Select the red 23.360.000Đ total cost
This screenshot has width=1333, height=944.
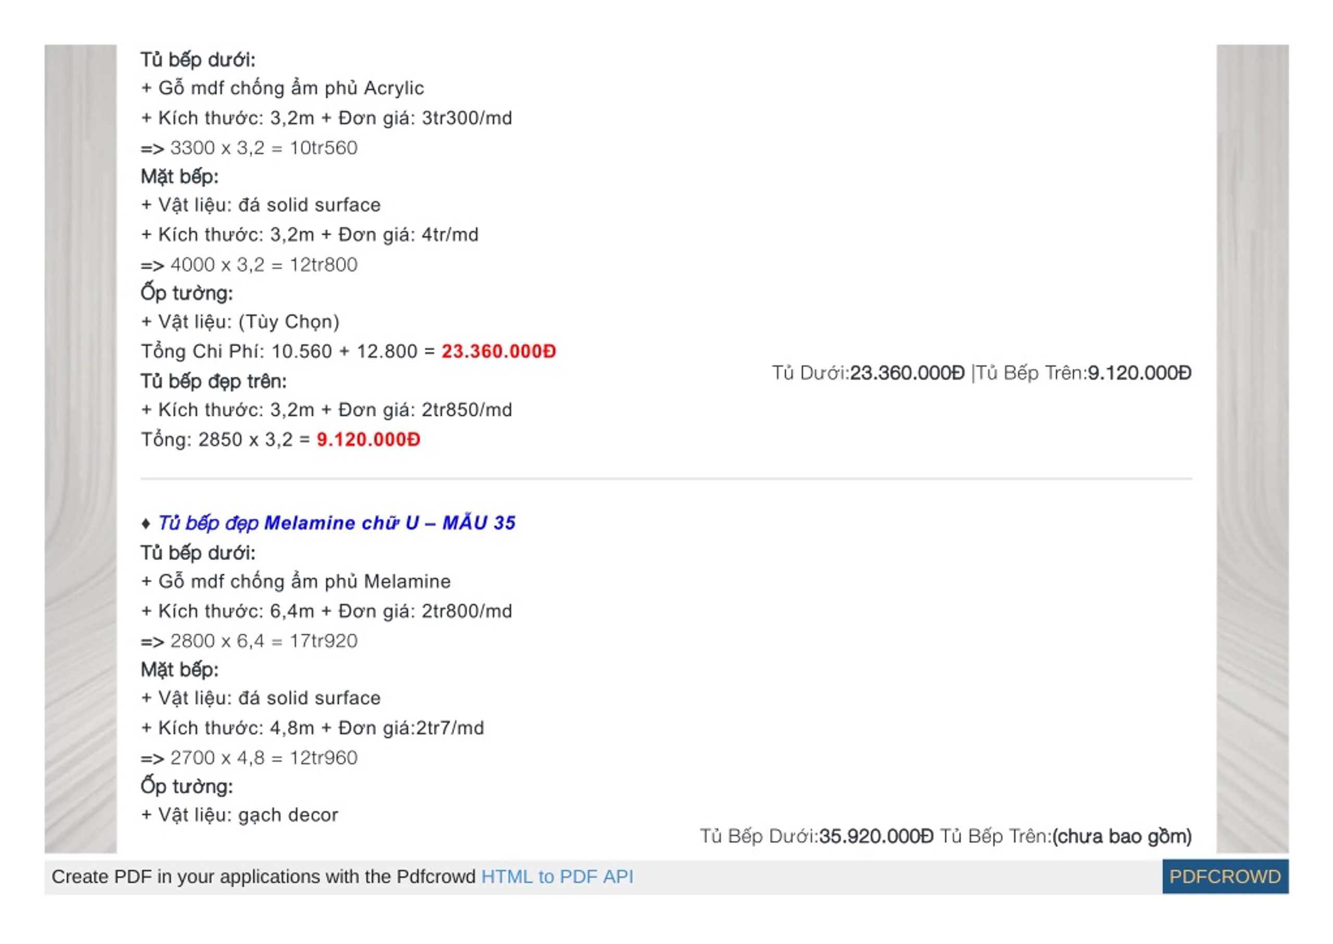(498, 351)
